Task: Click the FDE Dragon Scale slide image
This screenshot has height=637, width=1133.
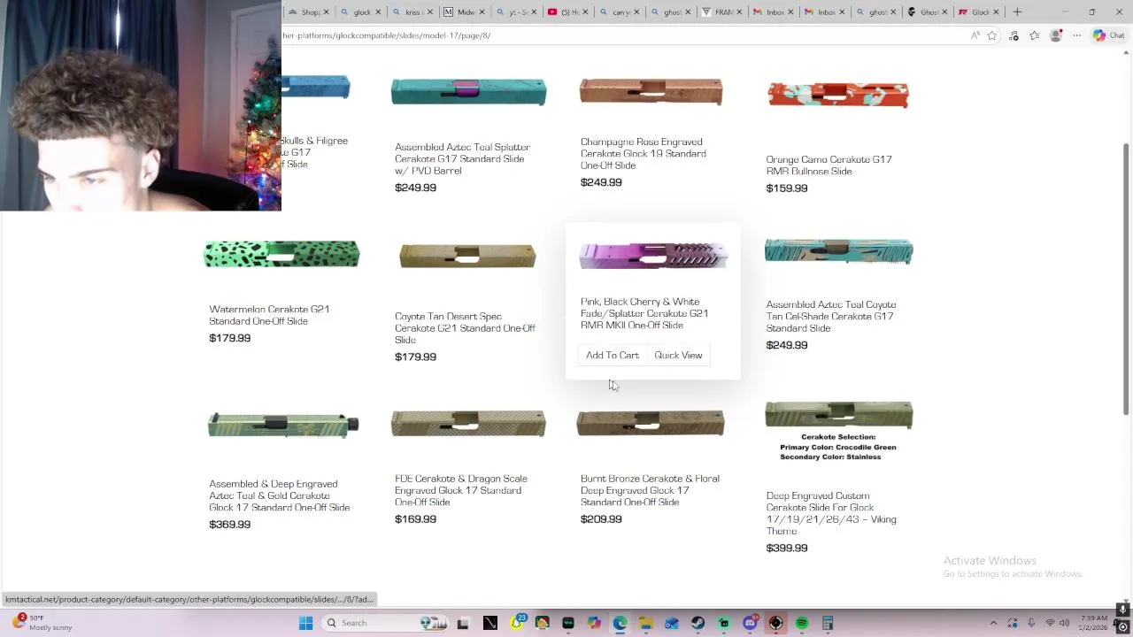Action: [x=468, y=424]
